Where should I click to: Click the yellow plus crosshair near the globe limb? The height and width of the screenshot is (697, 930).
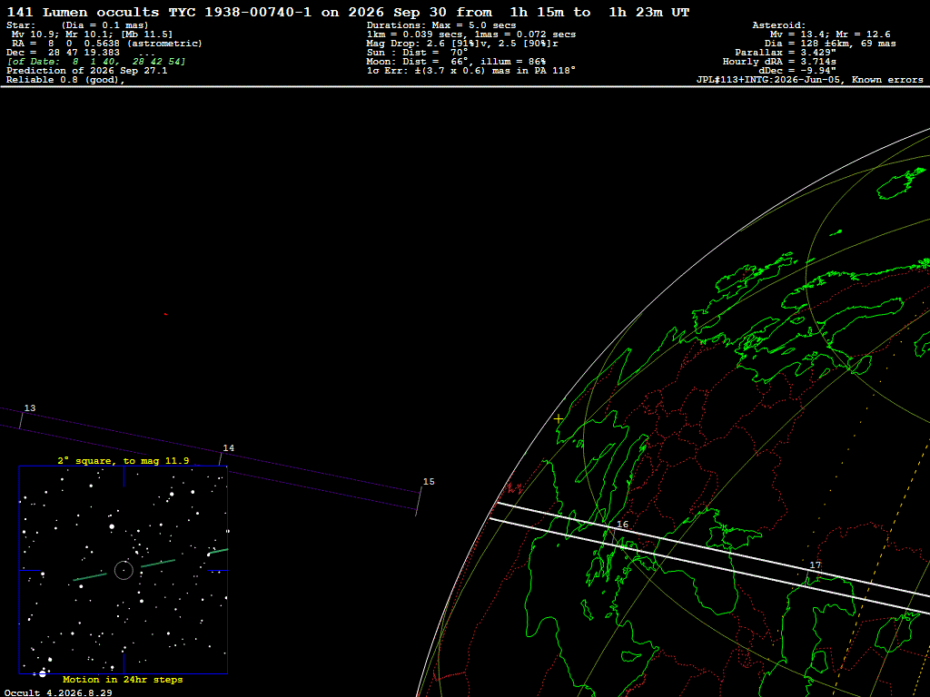559,418
